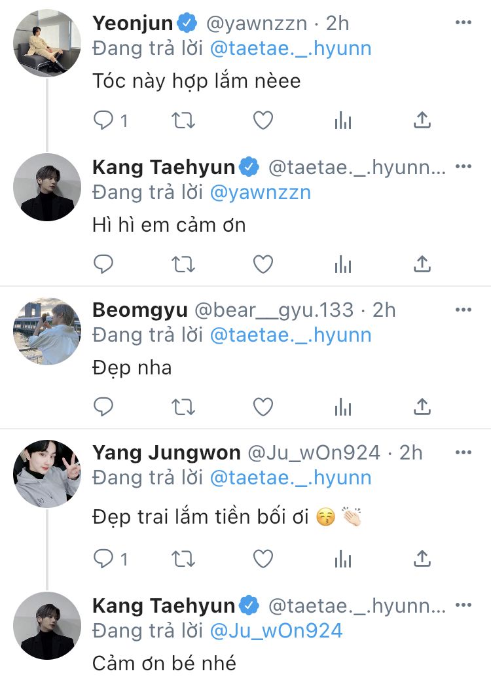View analytics for Yeonjun's tweet

pyautogui.click(x=343, y=120)
